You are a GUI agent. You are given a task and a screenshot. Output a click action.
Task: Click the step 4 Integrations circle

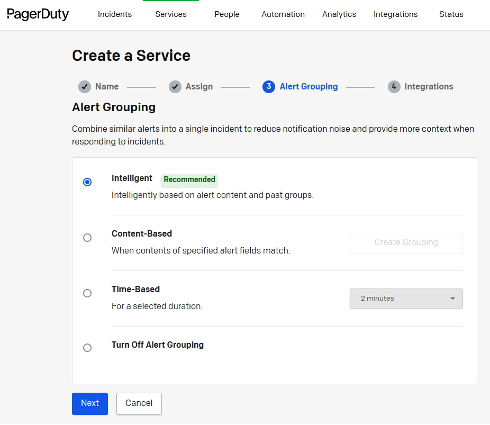tap(394, 87)
